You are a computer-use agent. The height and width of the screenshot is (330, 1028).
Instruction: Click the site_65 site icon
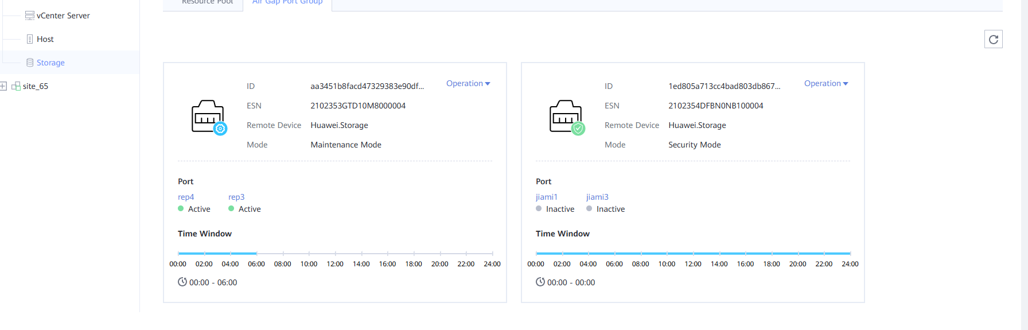[16, 86]
